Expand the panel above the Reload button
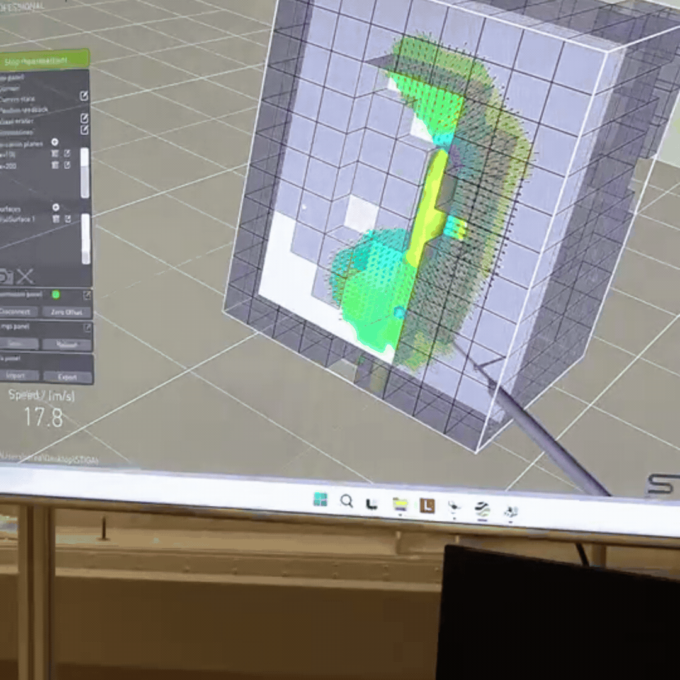 [x=87, y=327]
